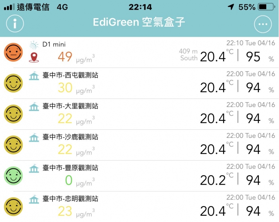Select the 臺中市-西屯觀測站 station name

(x=70, y=75)
